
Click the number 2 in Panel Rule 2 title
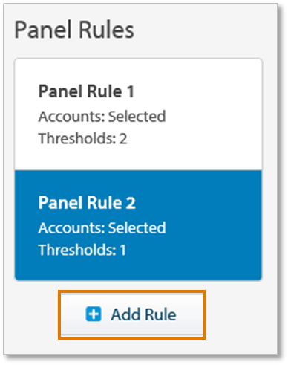pyautogui.click(x=131, y=203)
